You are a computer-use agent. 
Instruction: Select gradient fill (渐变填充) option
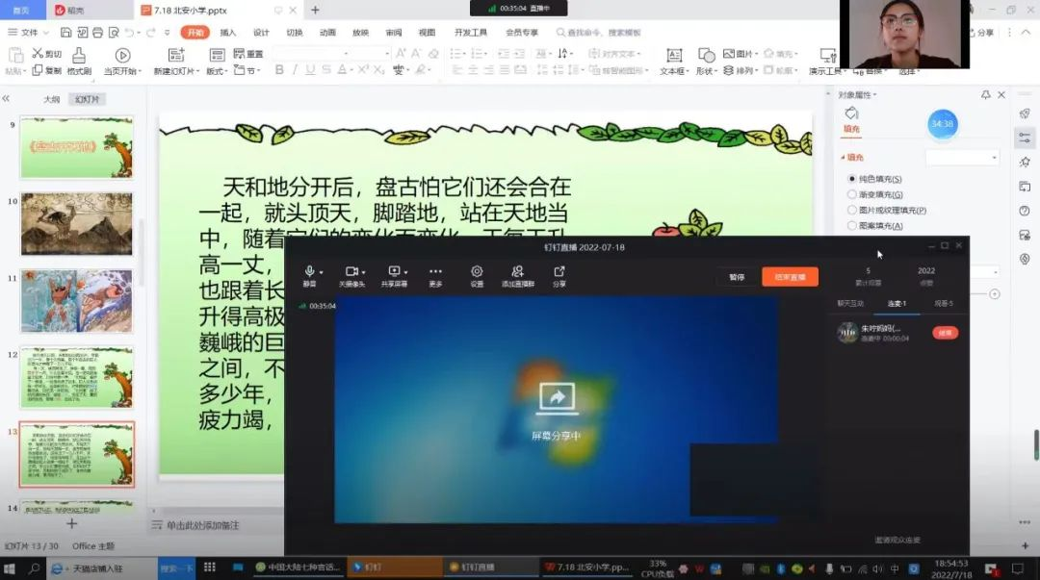[852, 194]
